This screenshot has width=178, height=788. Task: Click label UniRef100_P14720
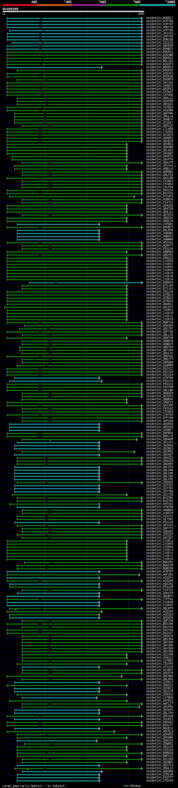[x=160, y=202]
